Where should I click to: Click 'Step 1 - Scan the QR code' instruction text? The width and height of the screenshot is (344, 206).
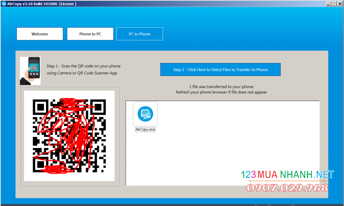tap(83, 66)
